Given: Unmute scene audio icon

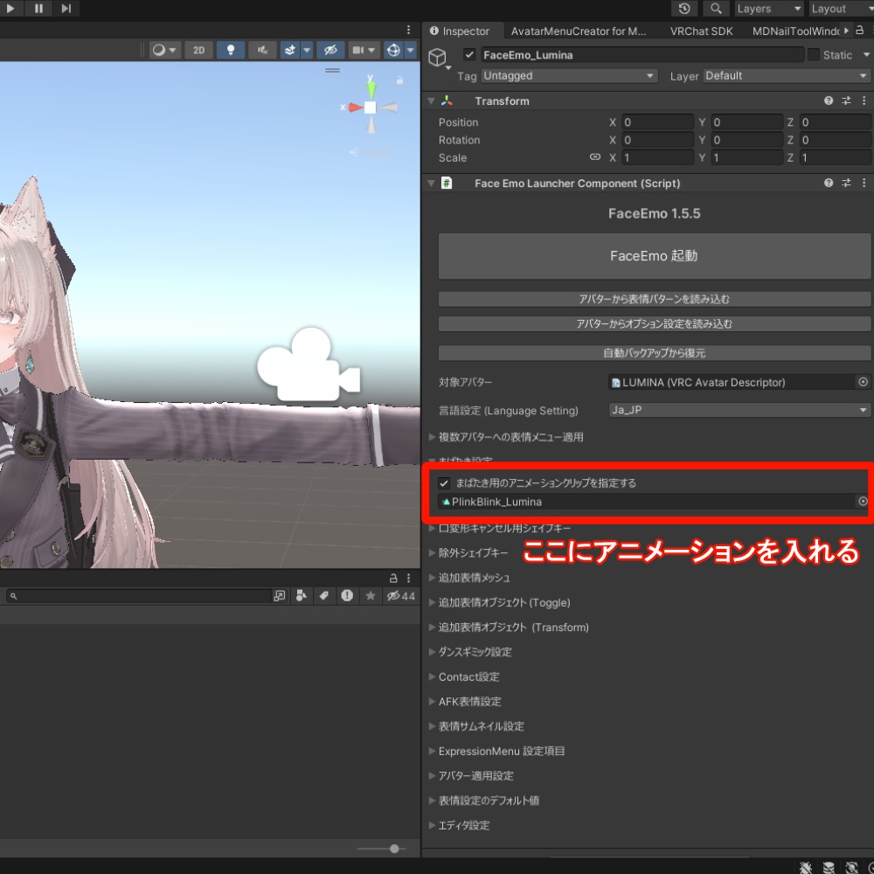Looking at the screenshot, I should pyautogui.click(x=262, y=50).
